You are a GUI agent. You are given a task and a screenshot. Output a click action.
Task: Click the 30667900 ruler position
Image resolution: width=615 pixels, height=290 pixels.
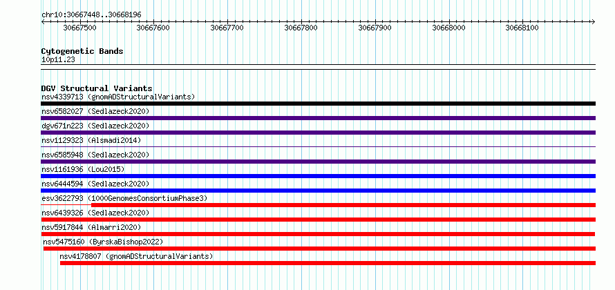click(375, 28)
